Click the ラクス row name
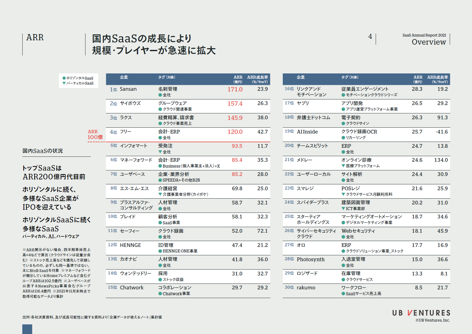The image size is (472, 334). (x=126, y=117)
